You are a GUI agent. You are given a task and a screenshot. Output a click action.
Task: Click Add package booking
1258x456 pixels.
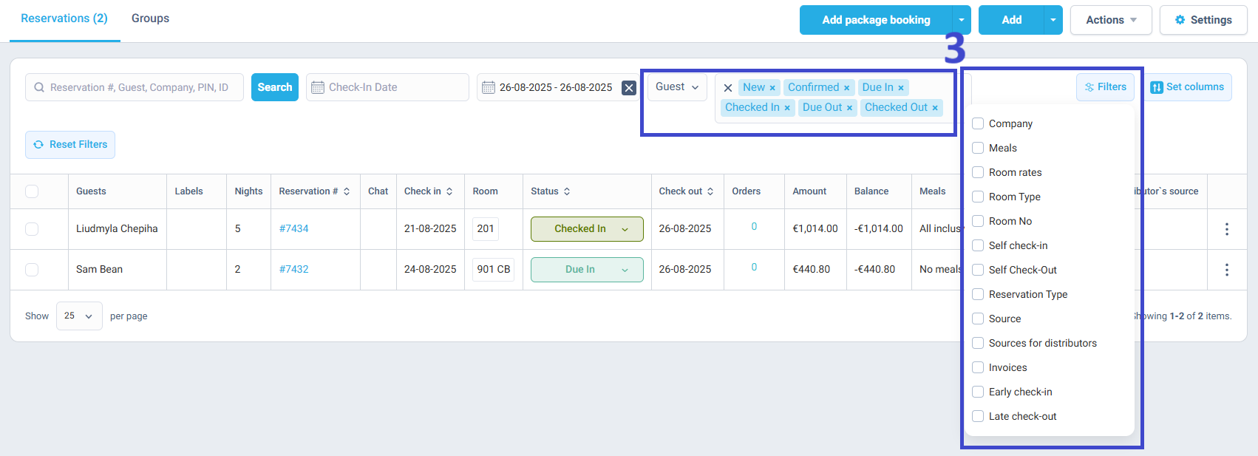pyautogui.click(x=876, y=20)
